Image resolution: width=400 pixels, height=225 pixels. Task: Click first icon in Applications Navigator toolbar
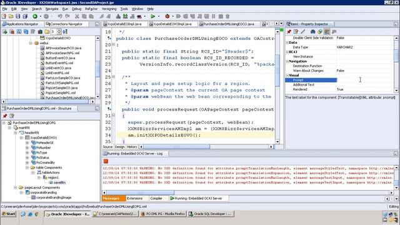(5, 32)
